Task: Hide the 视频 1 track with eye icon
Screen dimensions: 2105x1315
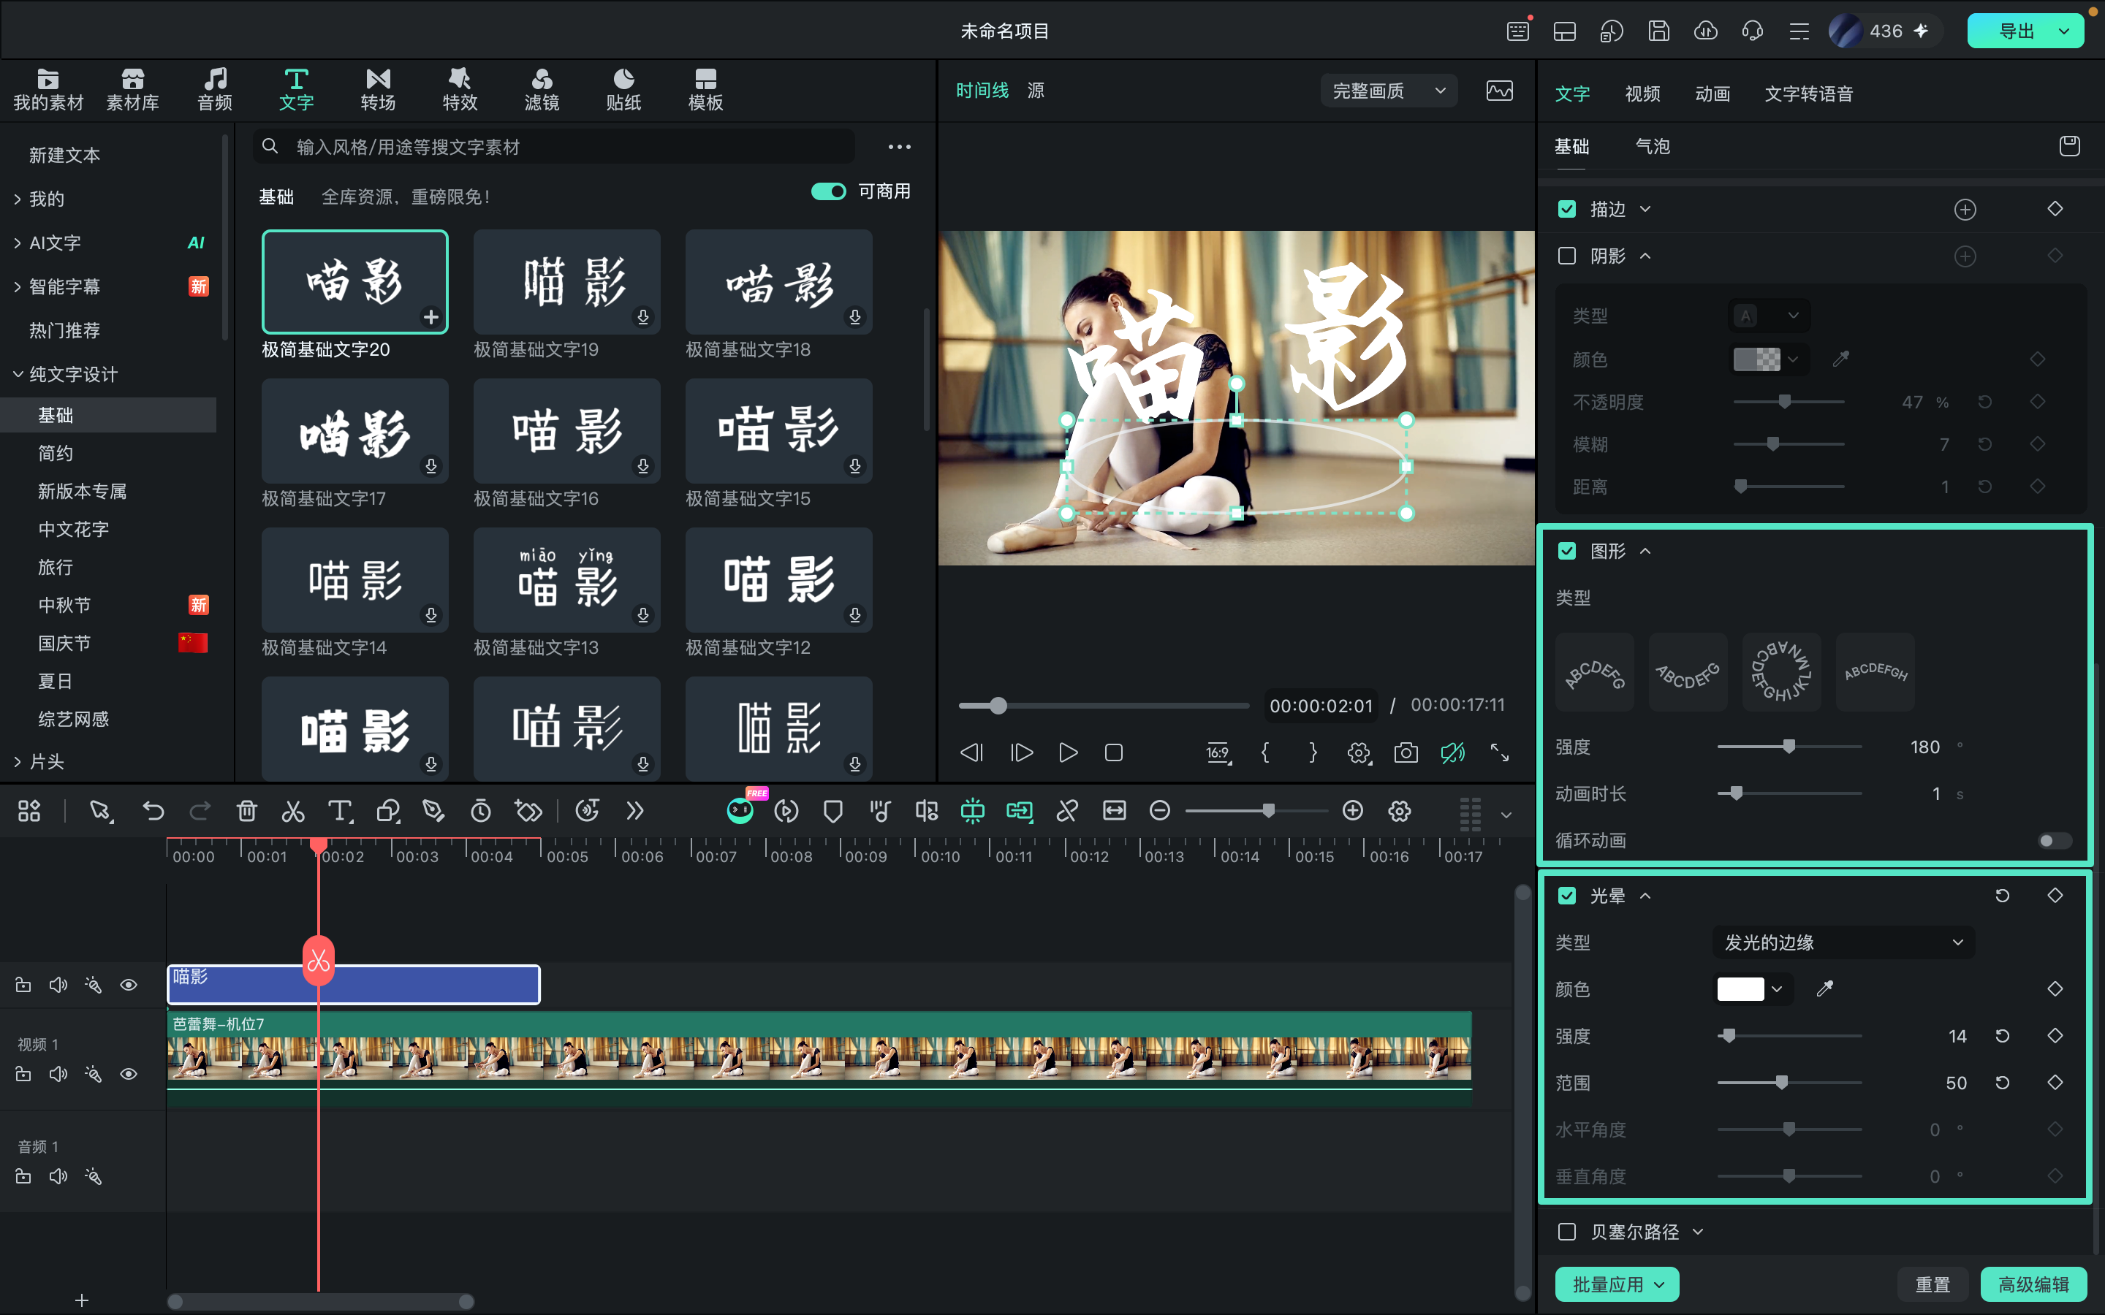Action: point(129,1073)
